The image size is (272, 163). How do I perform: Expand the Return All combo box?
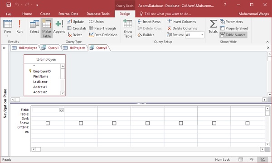(x=202, y=35)
